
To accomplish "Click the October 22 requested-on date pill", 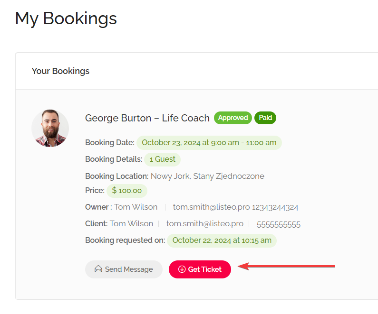I will [222, 240].
